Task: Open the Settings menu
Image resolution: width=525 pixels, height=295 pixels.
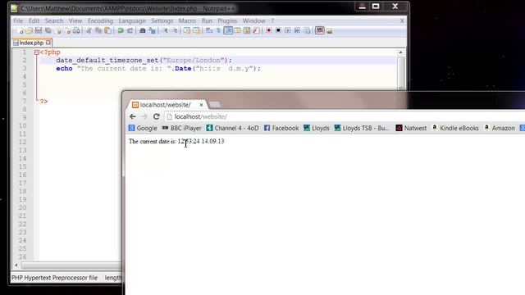Action: tap(162, 20)
